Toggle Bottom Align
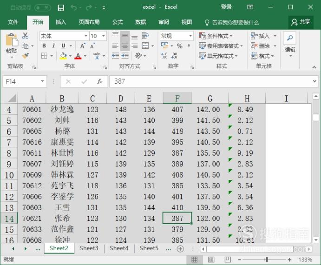 coord(135,37)
